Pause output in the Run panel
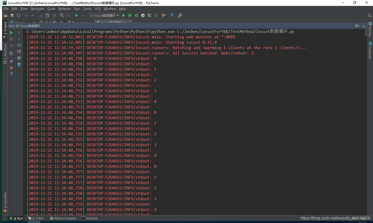This screenshot has height=223, width=373. click(11, 45)
